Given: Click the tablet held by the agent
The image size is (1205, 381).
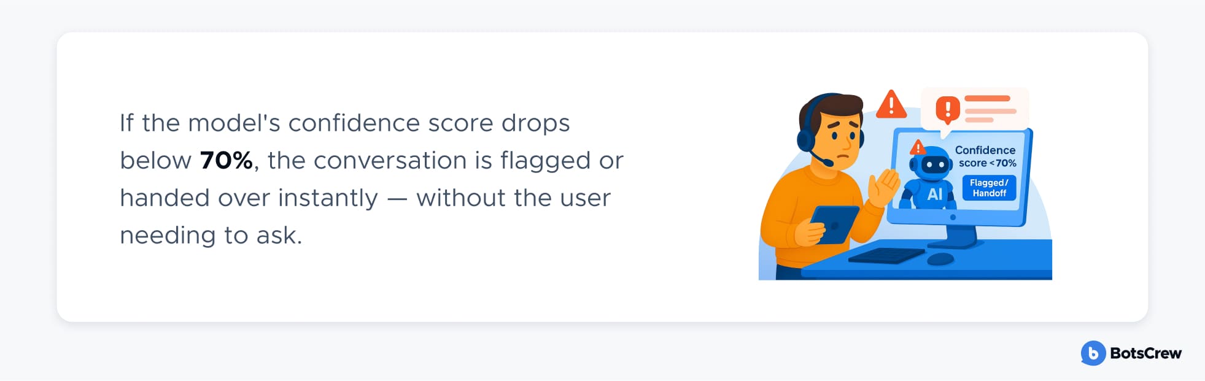Looking at the screenshot, I should [834, 224].
